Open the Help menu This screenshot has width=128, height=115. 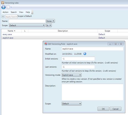tap(28, 12)
